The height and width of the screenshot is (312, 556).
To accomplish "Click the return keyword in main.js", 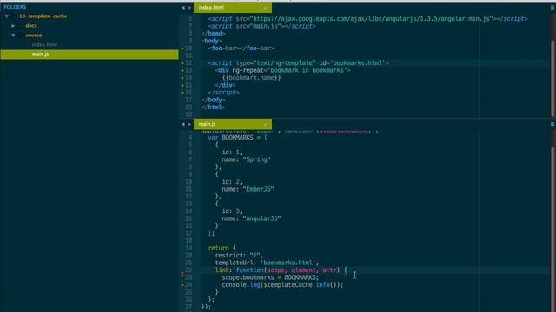I will coord(218,248).
